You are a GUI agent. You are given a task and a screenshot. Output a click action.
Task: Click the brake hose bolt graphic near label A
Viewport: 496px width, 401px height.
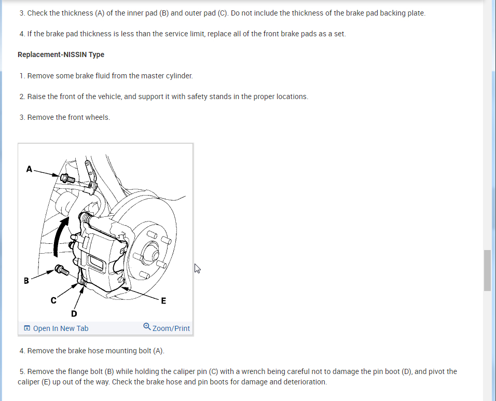67,178
